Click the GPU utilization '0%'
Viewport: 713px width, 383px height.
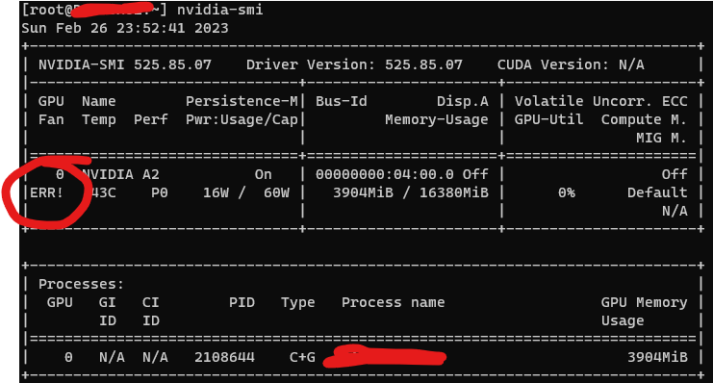click(567, 192)
